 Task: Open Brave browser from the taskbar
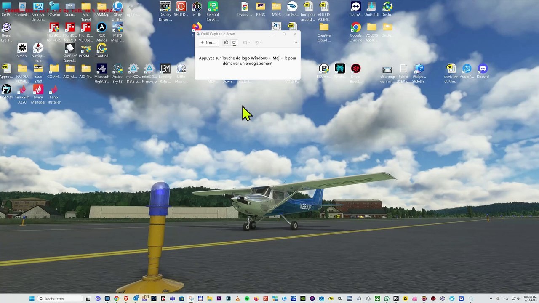[x=126, y=299]
